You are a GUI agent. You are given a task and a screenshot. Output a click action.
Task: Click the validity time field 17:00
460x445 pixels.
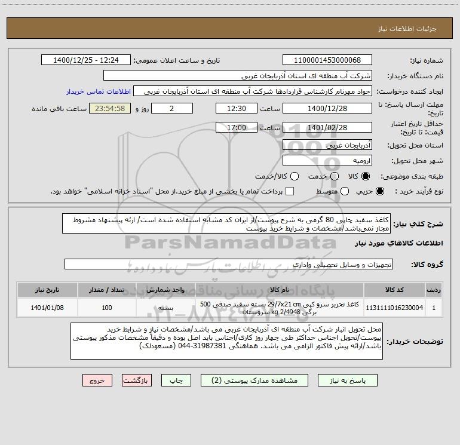[x=237, y=127]
